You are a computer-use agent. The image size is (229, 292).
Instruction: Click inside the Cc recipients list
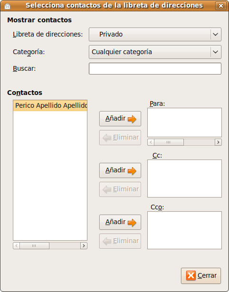pyautogui.click(x=184, y=179)
